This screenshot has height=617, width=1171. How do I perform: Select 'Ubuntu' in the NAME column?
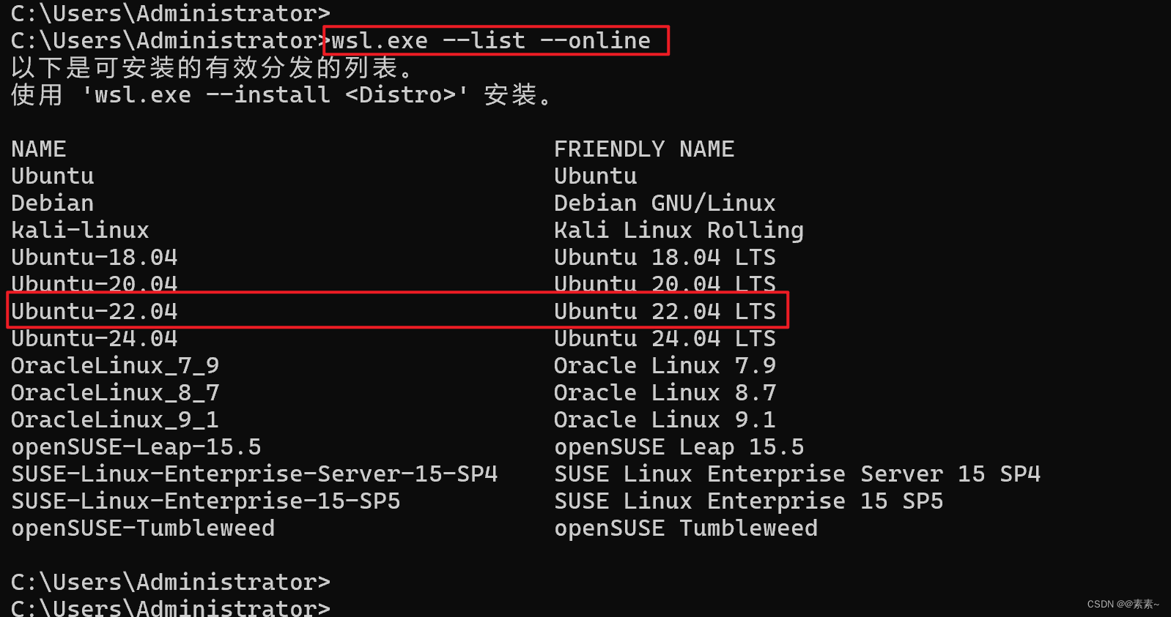coord(53,176)
